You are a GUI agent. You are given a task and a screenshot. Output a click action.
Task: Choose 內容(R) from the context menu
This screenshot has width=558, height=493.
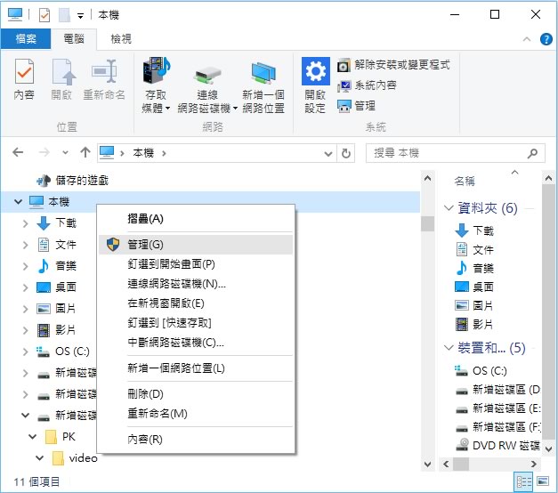tap(196, 440)
